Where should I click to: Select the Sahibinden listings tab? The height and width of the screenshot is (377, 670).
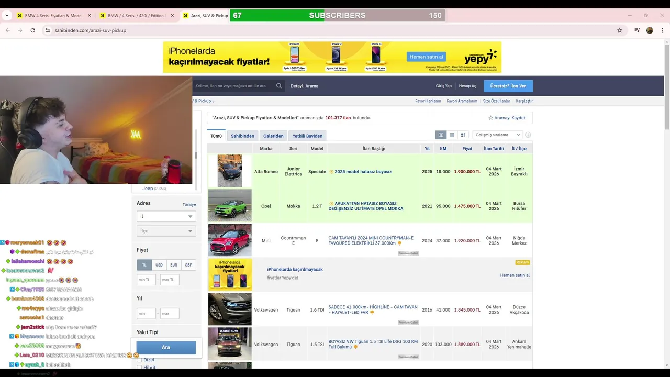click(x=242, y=136)
